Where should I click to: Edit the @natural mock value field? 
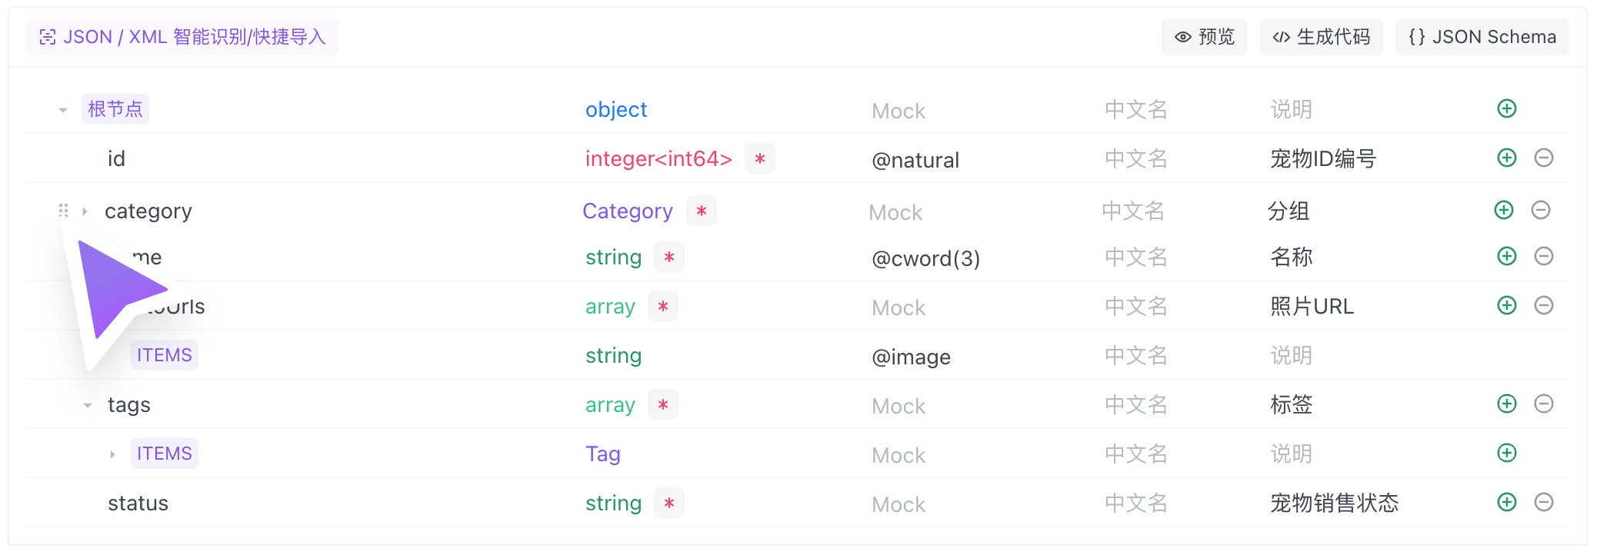[x=915, y=160]
